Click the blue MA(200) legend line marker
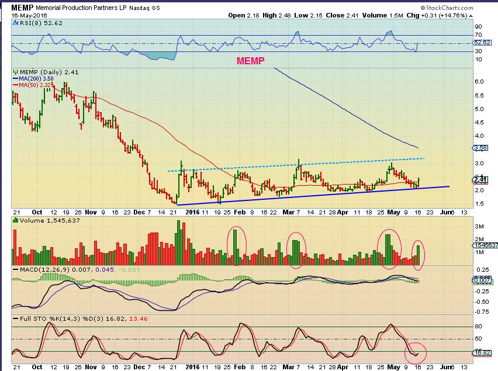This screenshot has width=498, height=371. (16, 79)
